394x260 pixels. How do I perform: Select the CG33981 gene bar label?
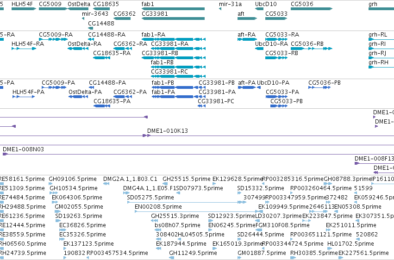pos(155,13)
